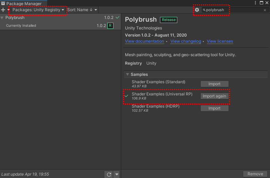Click the Remove package button
Image resolution: width=270 pixels, height=178 pixels.
pyautogui.click(x=255, y=174)
